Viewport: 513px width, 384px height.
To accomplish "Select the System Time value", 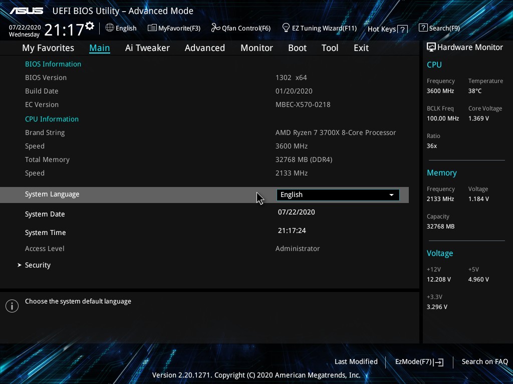I will [292, 230].
